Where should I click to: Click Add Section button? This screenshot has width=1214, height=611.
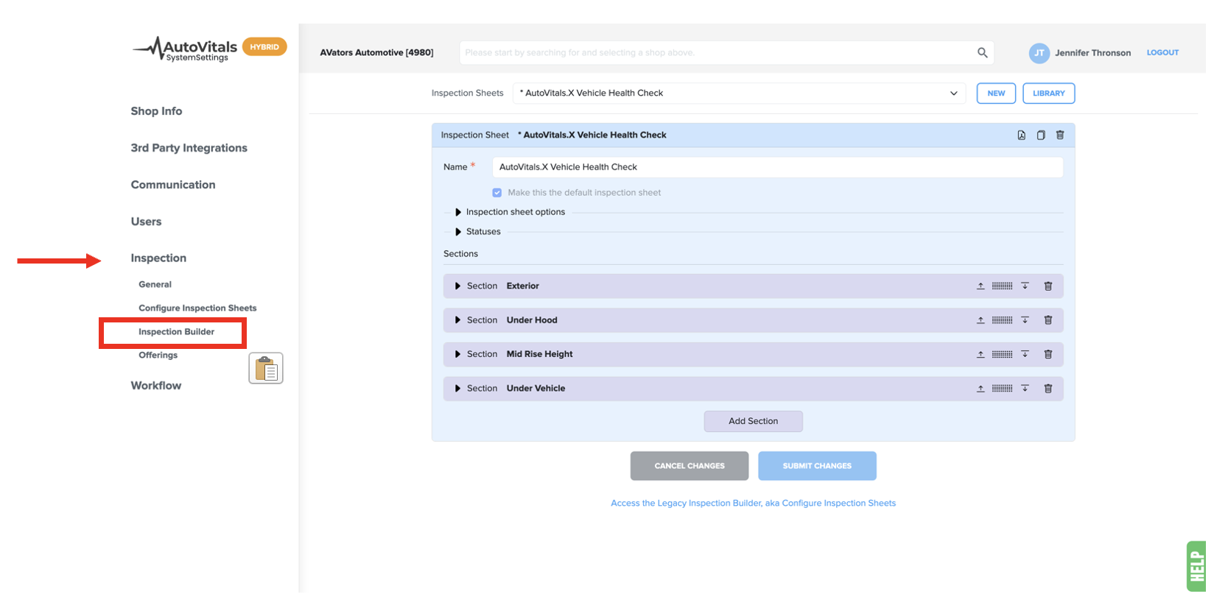pyautogui.click(x=753, y=421)
